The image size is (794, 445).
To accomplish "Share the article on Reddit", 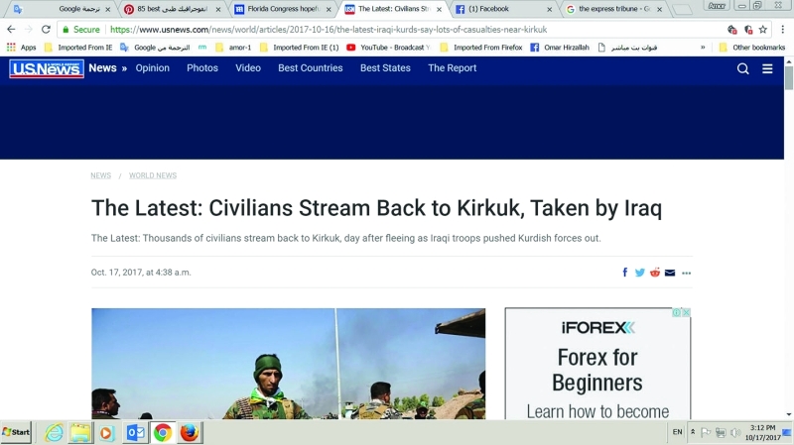I will coord(655,273).
